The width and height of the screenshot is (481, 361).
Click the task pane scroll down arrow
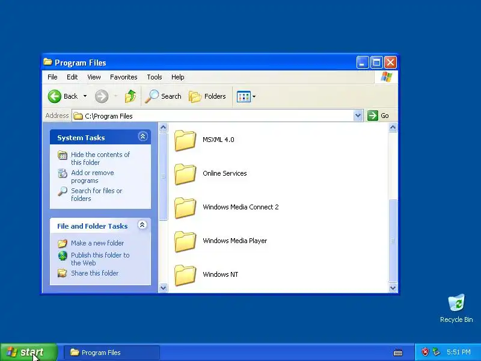(x=163, y=288)
